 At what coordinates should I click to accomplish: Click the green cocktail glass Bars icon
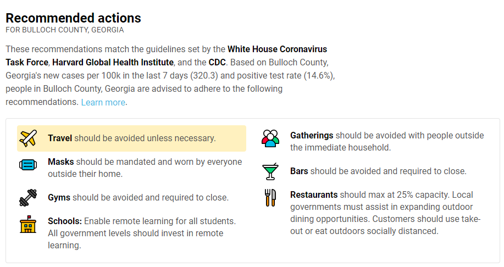click(270, 171)
